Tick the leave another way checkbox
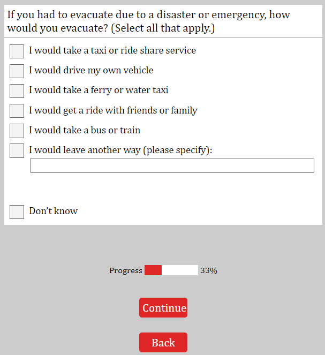Screen dimensions: 325x355 tap(17, 150)
